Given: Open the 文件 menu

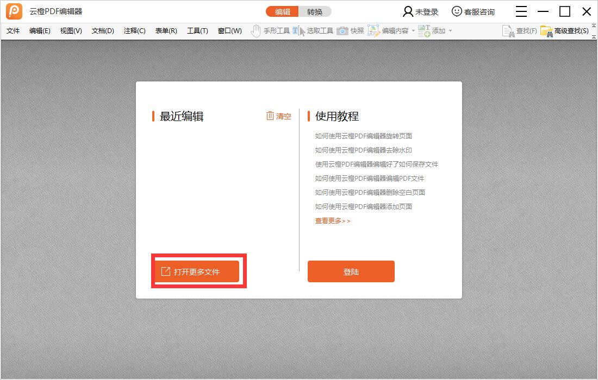Looking at the screenshot, I should click(x=13, y=31).
